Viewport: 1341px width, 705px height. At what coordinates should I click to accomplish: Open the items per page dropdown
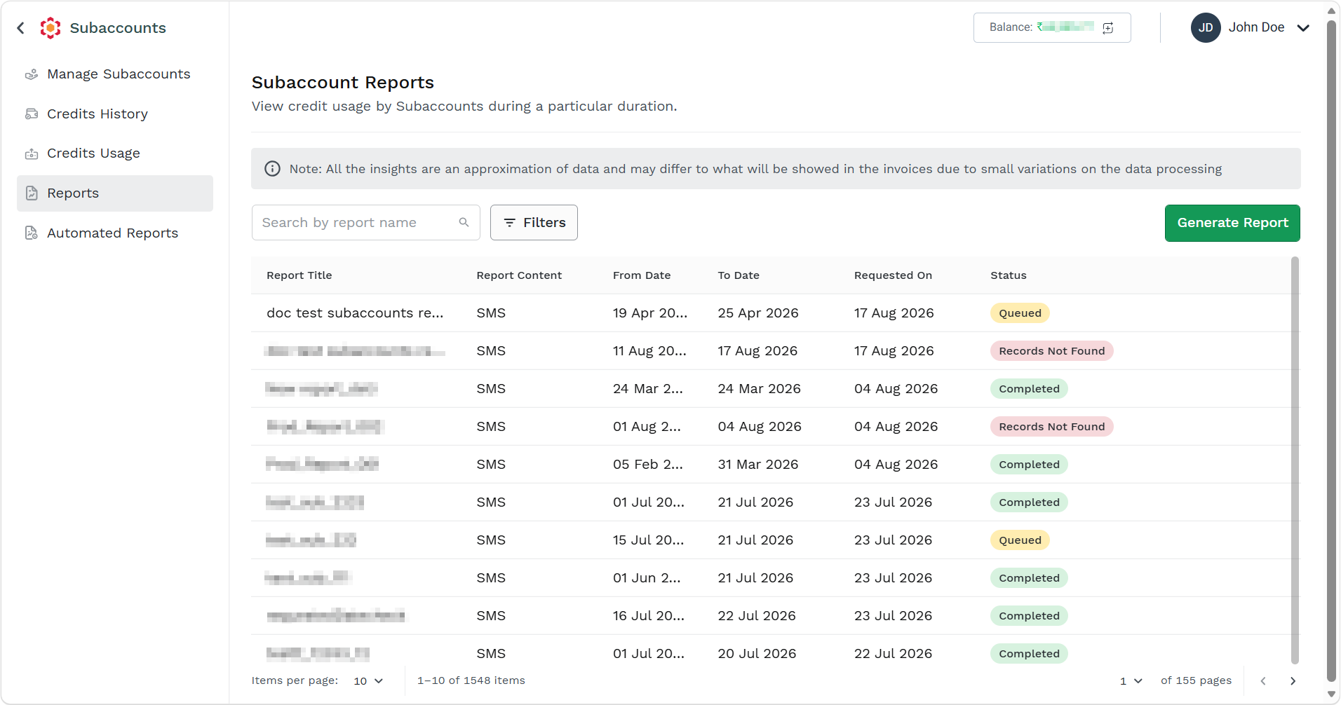click(368, 681)
